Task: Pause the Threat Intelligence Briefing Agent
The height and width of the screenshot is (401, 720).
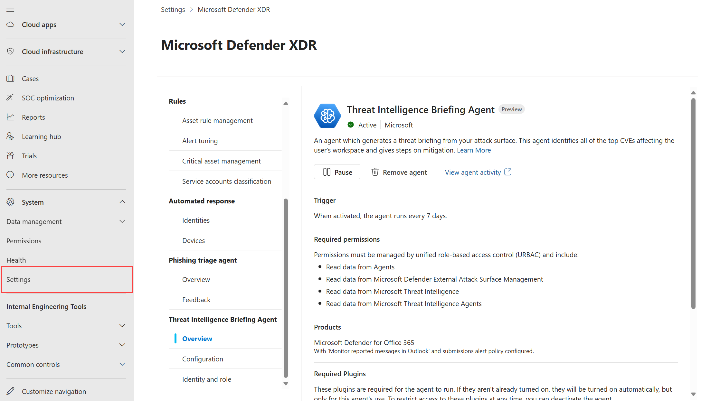Action: pyautogui.click(x=337, y=172)
